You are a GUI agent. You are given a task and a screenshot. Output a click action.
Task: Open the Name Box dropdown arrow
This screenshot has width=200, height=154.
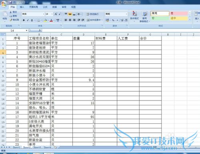point(26,30)
